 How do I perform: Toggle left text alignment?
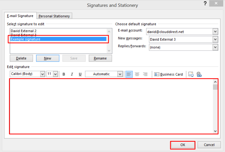[x=129, y=74]
